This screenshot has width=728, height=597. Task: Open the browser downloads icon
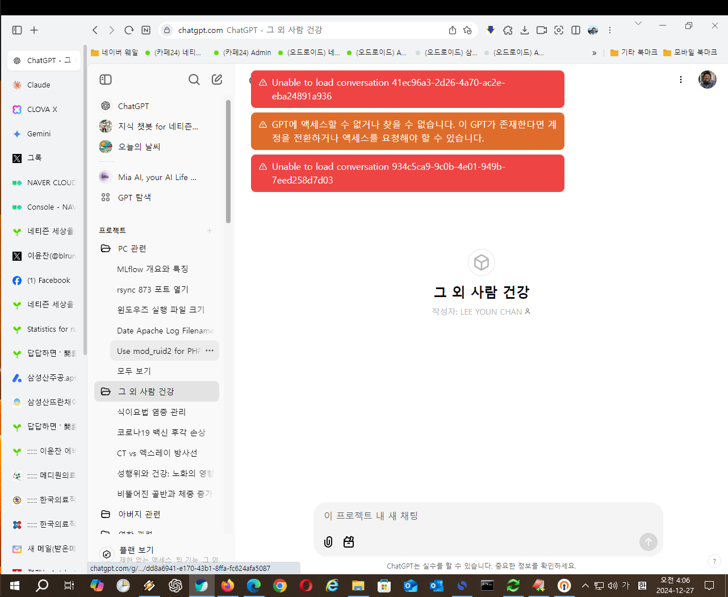click(x=525, y=30)
